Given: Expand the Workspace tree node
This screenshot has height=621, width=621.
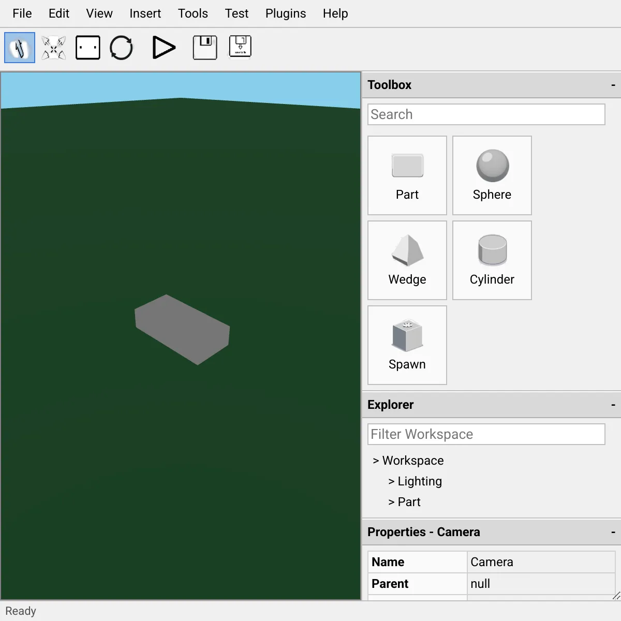Looking at the screenshot, I should 376,461.
